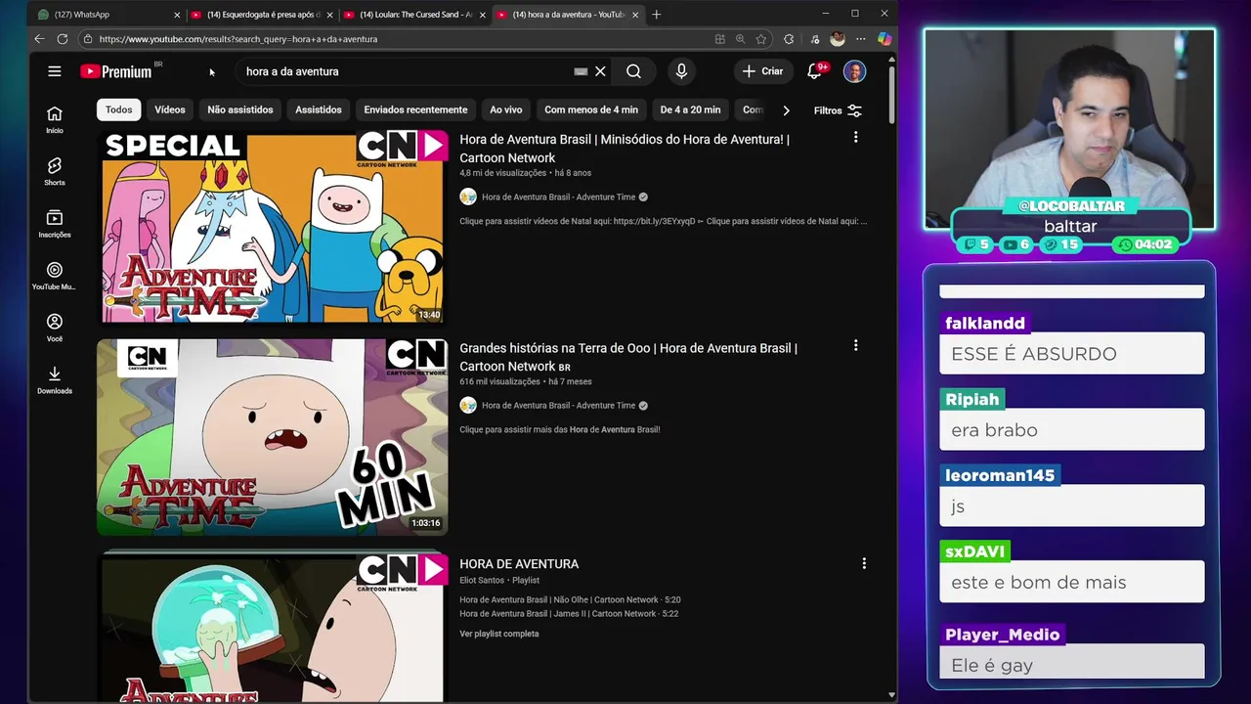Open YouTube Music in the sidebar
1251x704 pixels.
click(x=55, y=276)
